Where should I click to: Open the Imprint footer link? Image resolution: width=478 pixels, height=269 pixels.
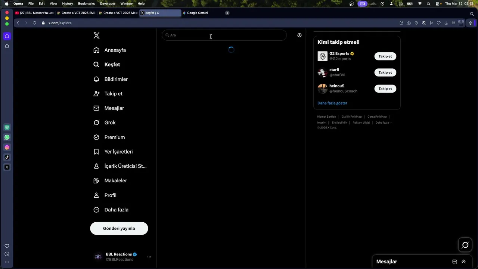pos(322,123)
